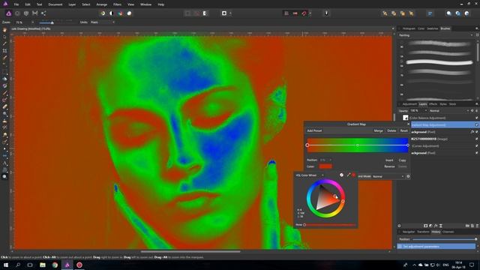Click the Delete button beside Merge

[x=391, y=130]
